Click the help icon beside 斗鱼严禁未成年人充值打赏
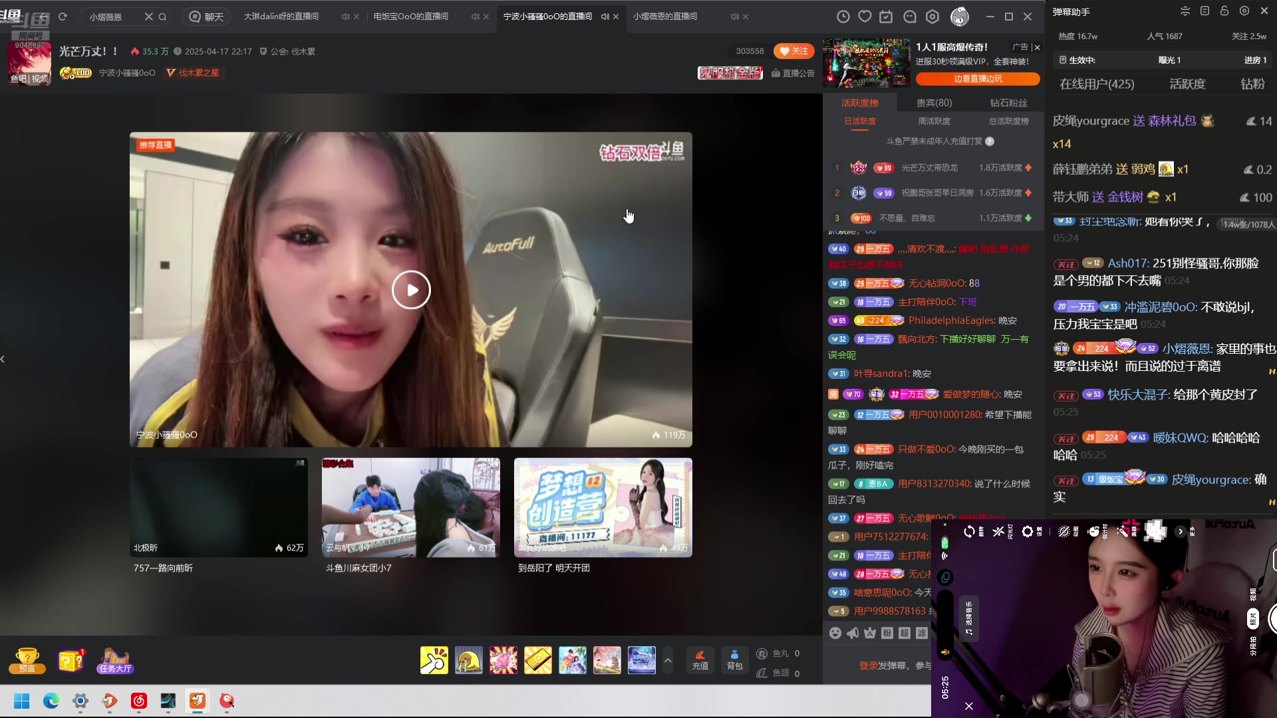Viewport: 1277px width, 718px height. pos(990,141)
